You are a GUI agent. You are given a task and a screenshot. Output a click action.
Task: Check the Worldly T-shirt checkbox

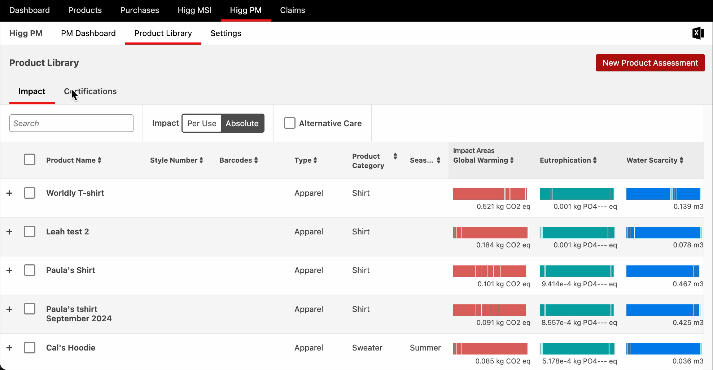tap(30, 193)
